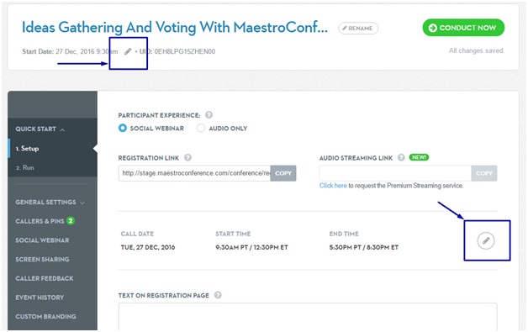Click the pencil icon beside Start Date

pyautogui.click(x=128, y=51)
